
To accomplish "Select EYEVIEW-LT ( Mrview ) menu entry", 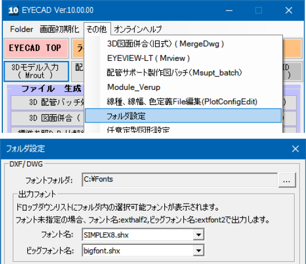I will coord(183,58).
